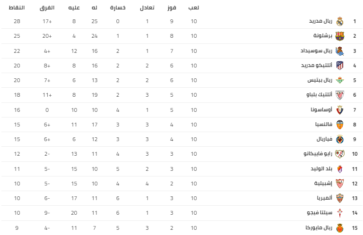Click the Real Sociedad club crest
The width and height of the screenshot is (363, 235).
click(339, 50)
